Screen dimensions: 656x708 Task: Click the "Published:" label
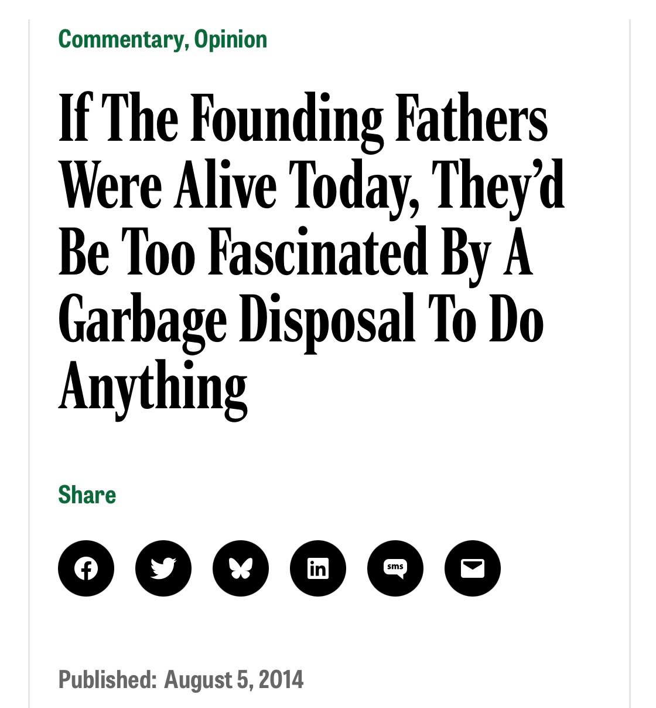point(108,679)
